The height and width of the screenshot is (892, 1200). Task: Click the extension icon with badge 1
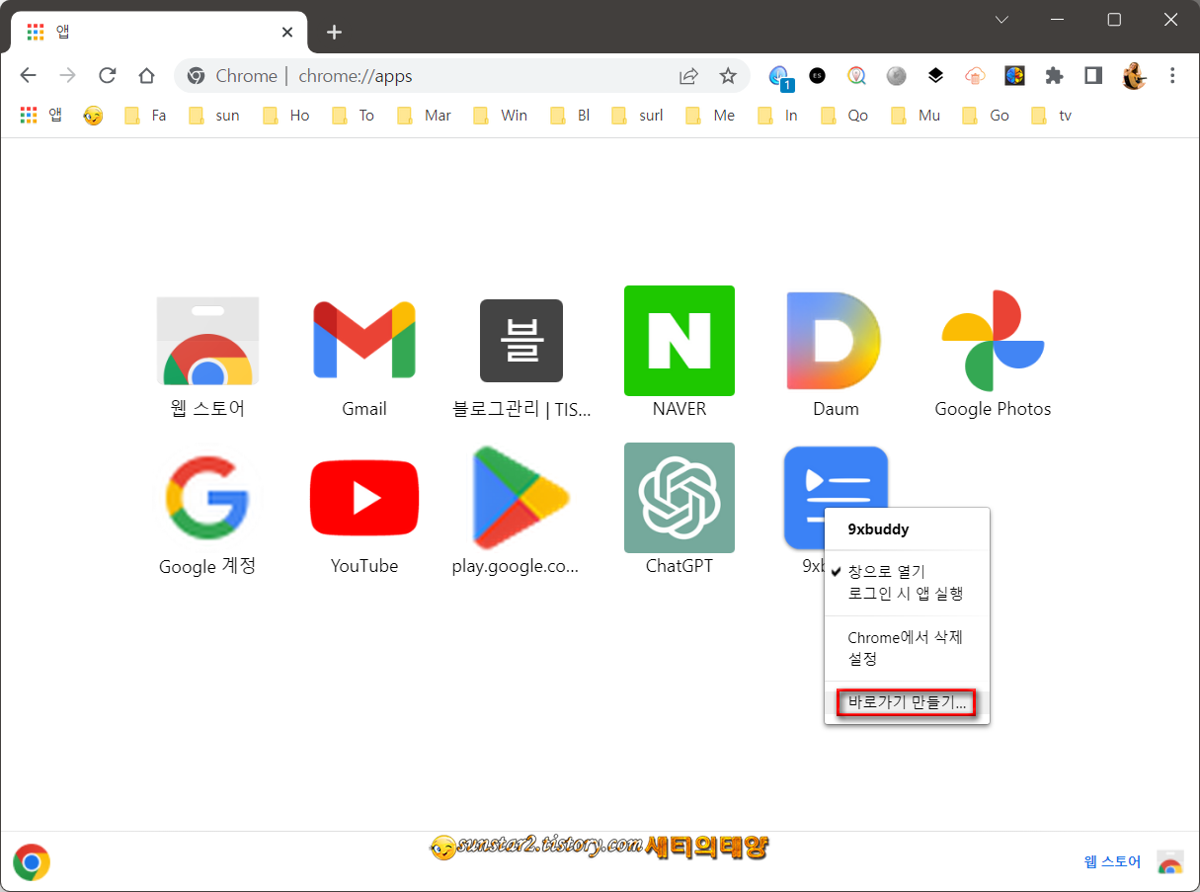click(x=780, y=77)
